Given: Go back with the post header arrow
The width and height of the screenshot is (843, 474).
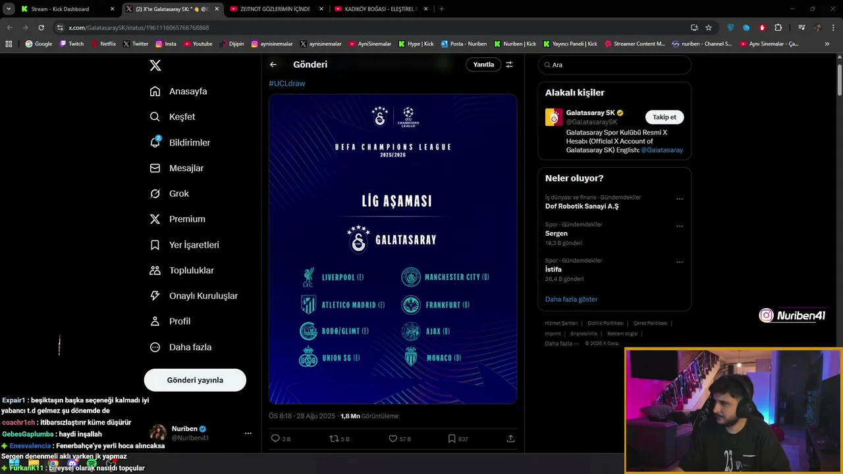Looking at the screenshot, I should (273, 65).
